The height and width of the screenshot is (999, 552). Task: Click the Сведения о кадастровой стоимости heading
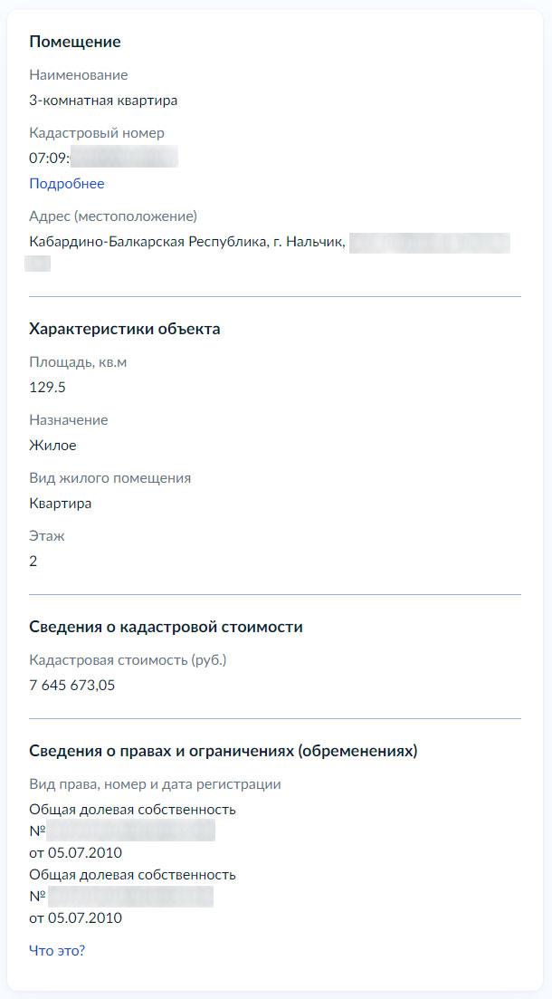(x=166, y=627)
